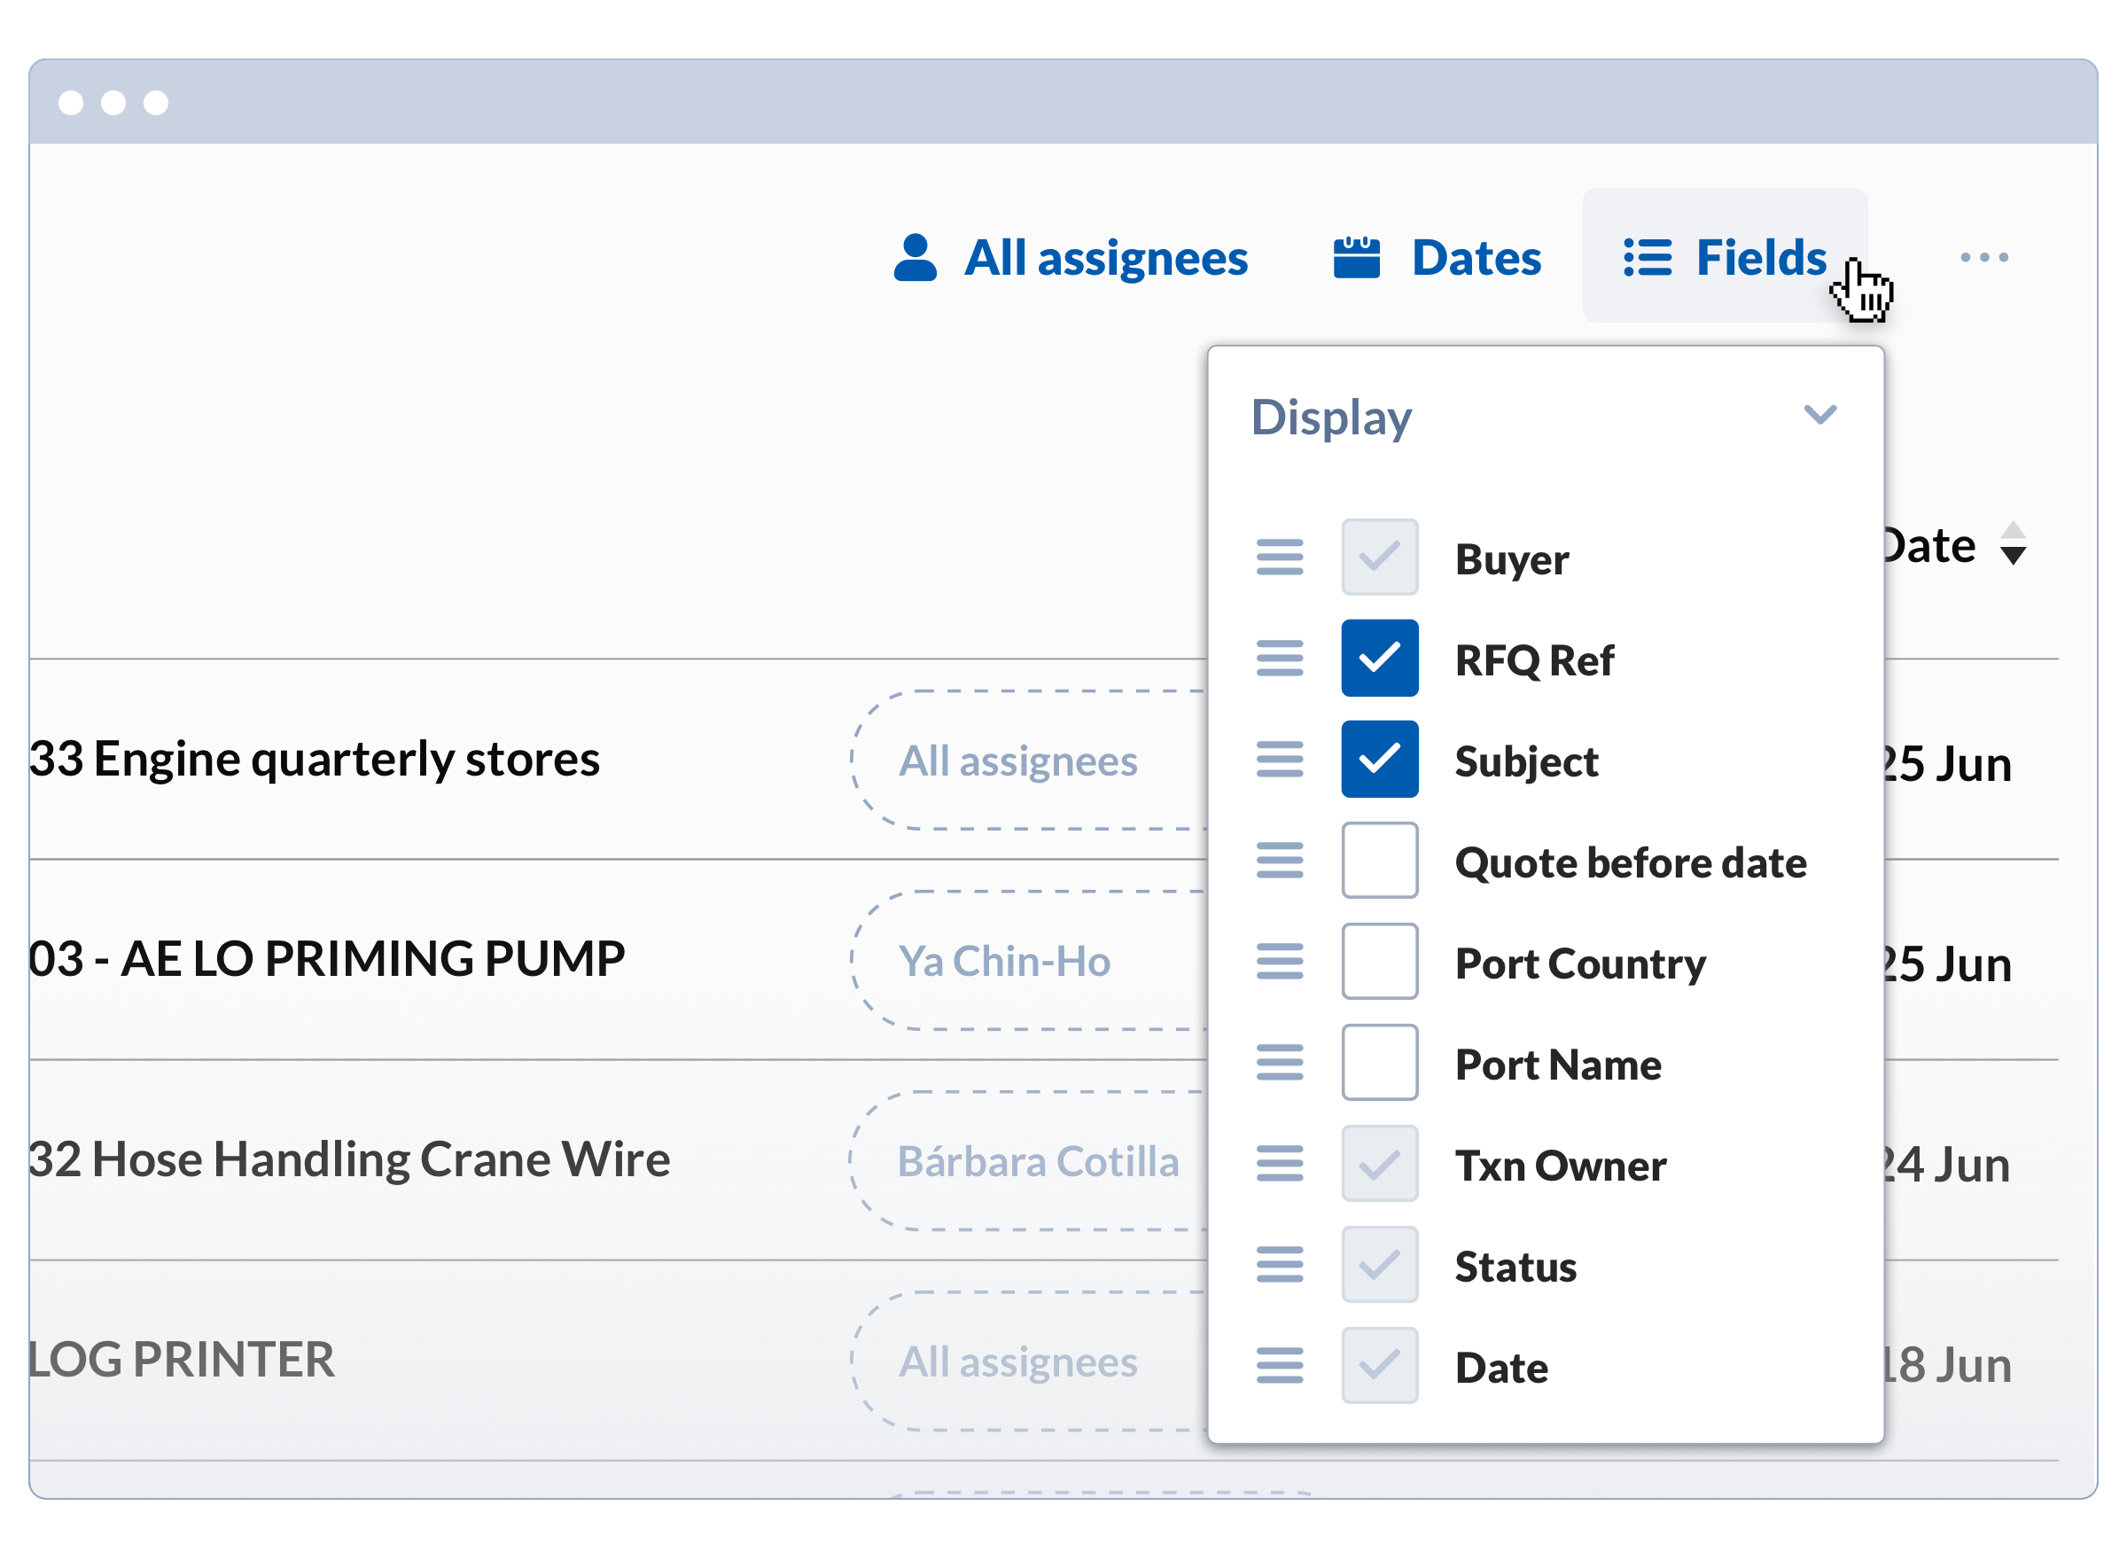The height and width of the screenshot is (1560, 2127).
Task: Uncheck the Subject field
Action: pyautogui.click(x=1379, y=760)
